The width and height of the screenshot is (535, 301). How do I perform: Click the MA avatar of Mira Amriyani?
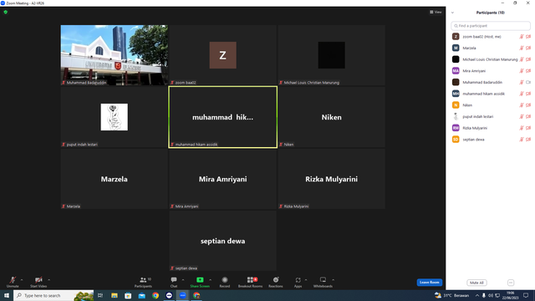[x=456, y=70]
